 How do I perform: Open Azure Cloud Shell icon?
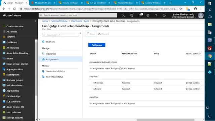124,15
